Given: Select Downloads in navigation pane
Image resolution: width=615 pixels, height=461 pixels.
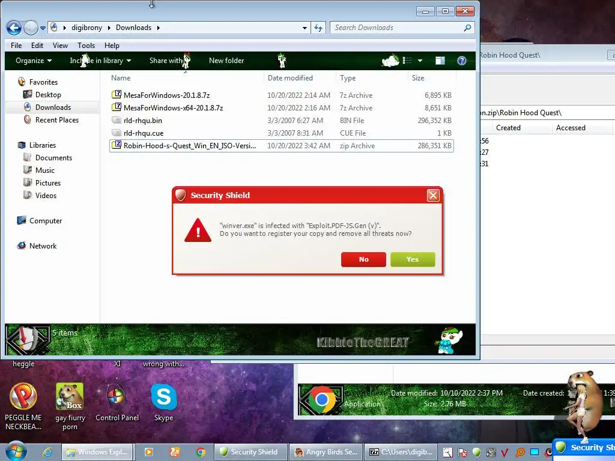Looking at the screenshot, I should pyautogui.click(x=53, y=107).
